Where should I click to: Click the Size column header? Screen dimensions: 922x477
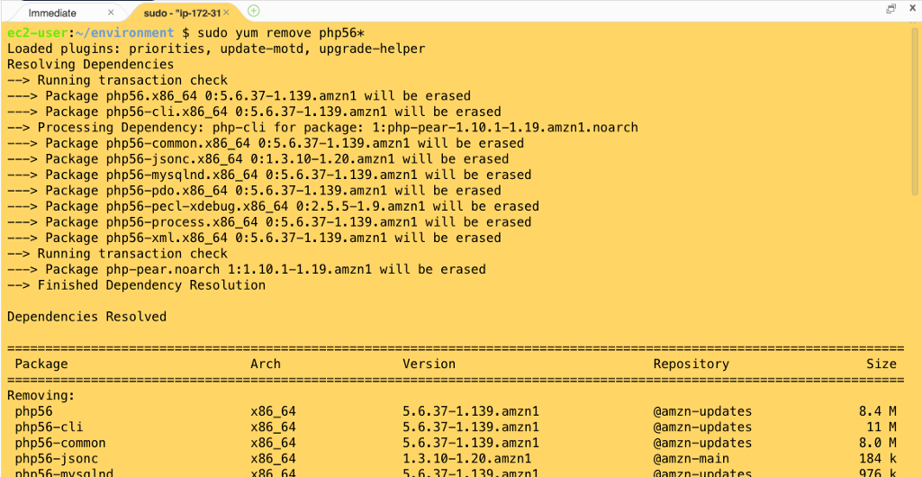(x=881, y=364)
